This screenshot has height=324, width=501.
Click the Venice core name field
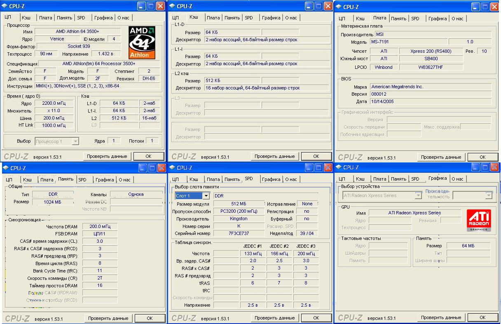(57, 39)
